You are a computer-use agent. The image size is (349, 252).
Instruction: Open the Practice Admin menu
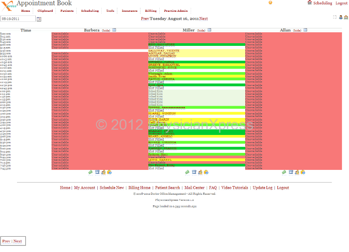tap(176, 11)
